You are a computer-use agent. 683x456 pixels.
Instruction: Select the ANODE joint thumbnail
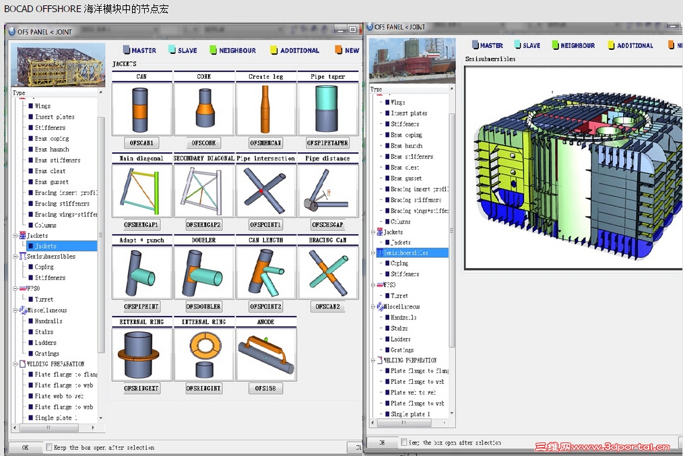pyautogui.click(x=265, y=354)
